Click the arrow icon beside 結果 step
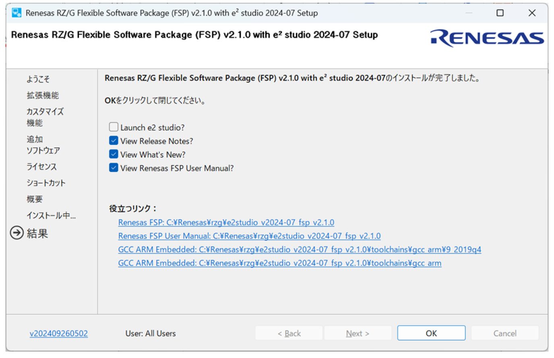The width and height of the screenshot is (554, 358). 17,233
